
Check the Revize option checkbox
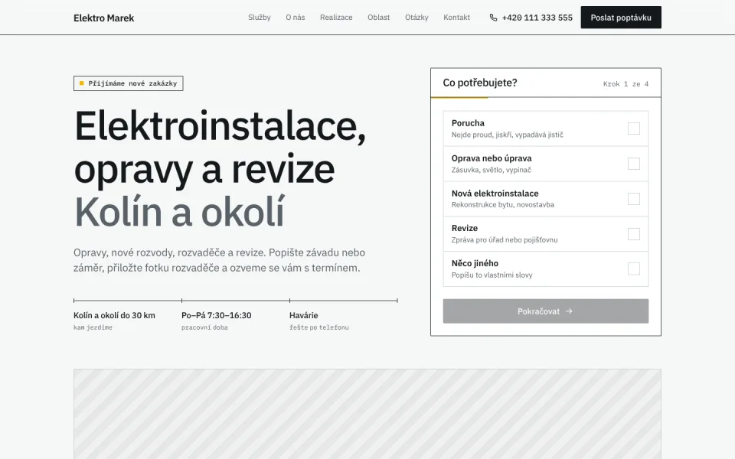pyautogui.click(x=634, y=234)
